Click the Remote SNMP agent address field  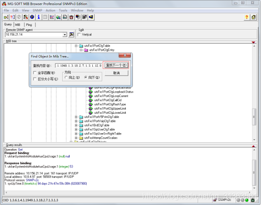[x=34, y=34]
